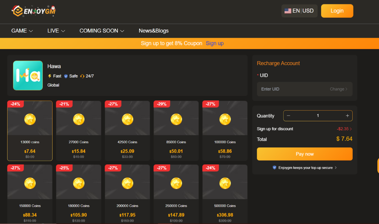
Task: Click the US flag language icon
Action: click(288, 11)
